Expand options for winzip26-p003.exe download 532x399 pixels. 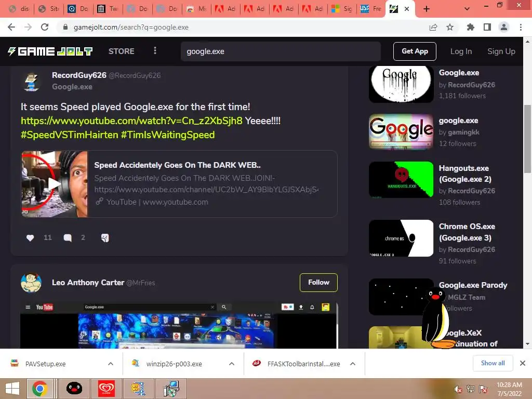232,364
